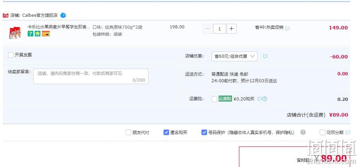
Task: Enable the 运费险 purchase checkbox
Action: [214, 99]
